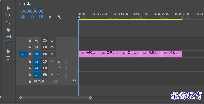Mute audio track A3

(52, 75)
